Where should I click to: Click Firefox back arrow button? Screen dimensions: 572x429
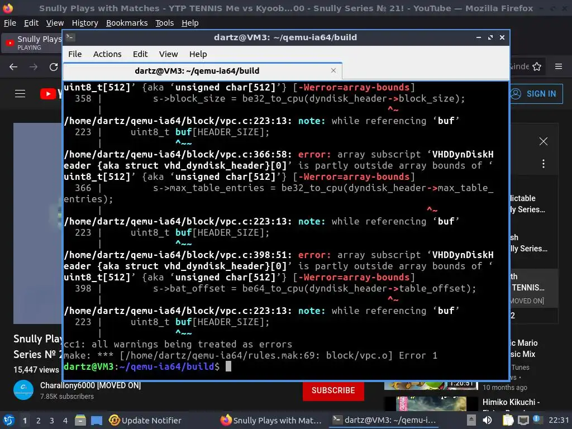(x=13, y=67)
